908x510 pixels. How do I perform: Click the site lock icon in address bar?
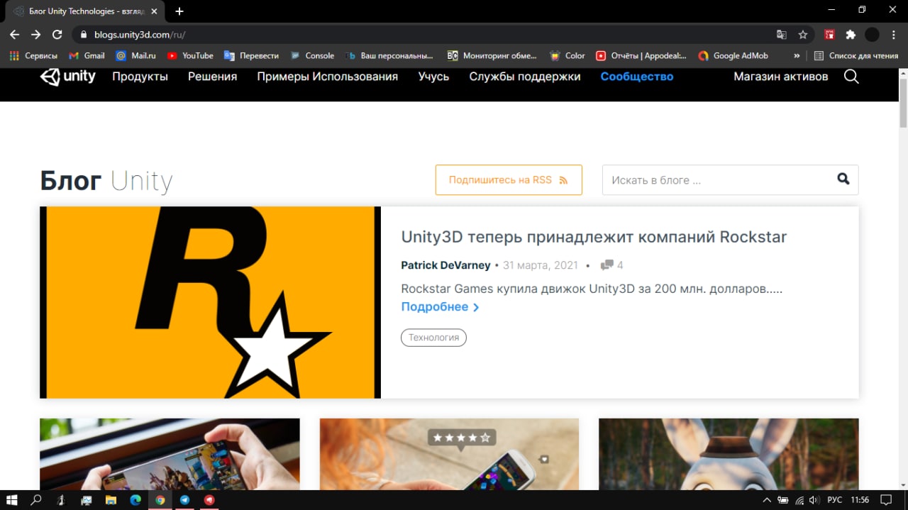(x=84, y=34)
